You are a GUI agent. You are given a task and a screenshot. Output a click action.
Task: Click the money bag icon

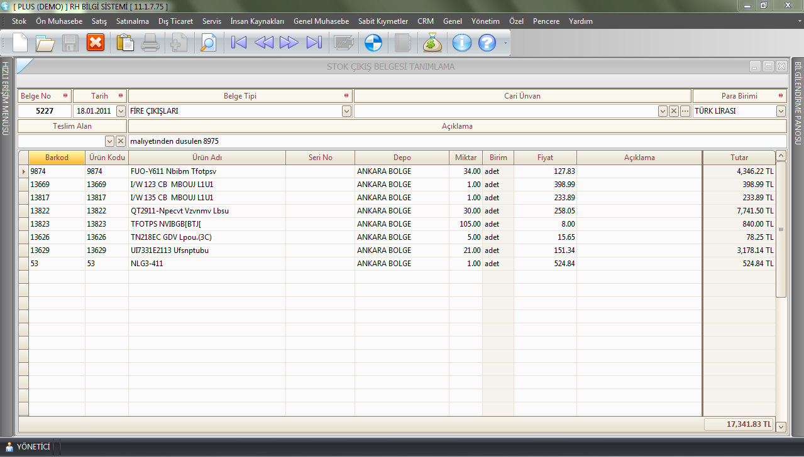432,43
